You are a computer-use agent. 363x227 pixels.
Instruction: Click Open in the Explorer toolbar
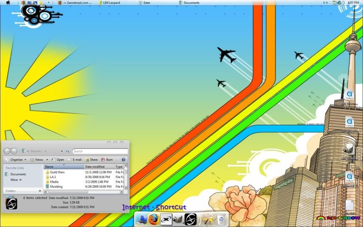point(58,160)
